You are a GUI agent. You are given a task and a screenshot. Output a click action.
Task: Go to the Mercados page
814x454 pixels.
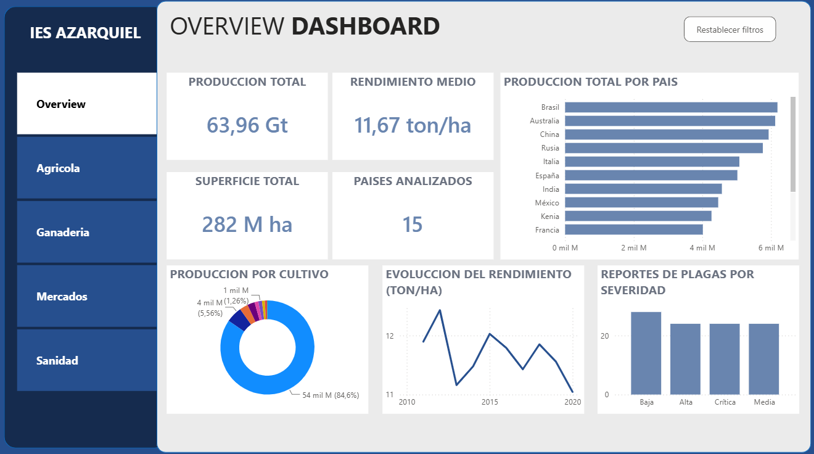click(87, 296)
